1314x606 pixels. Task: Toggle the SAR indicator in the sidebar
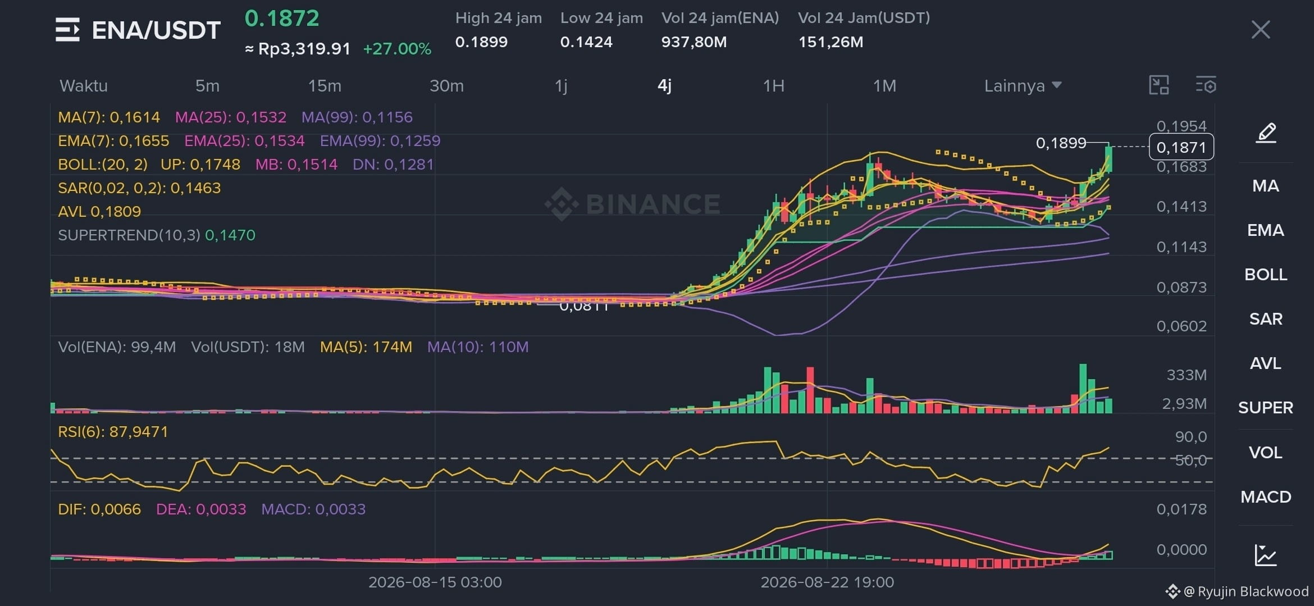(x=1266, y=319)
